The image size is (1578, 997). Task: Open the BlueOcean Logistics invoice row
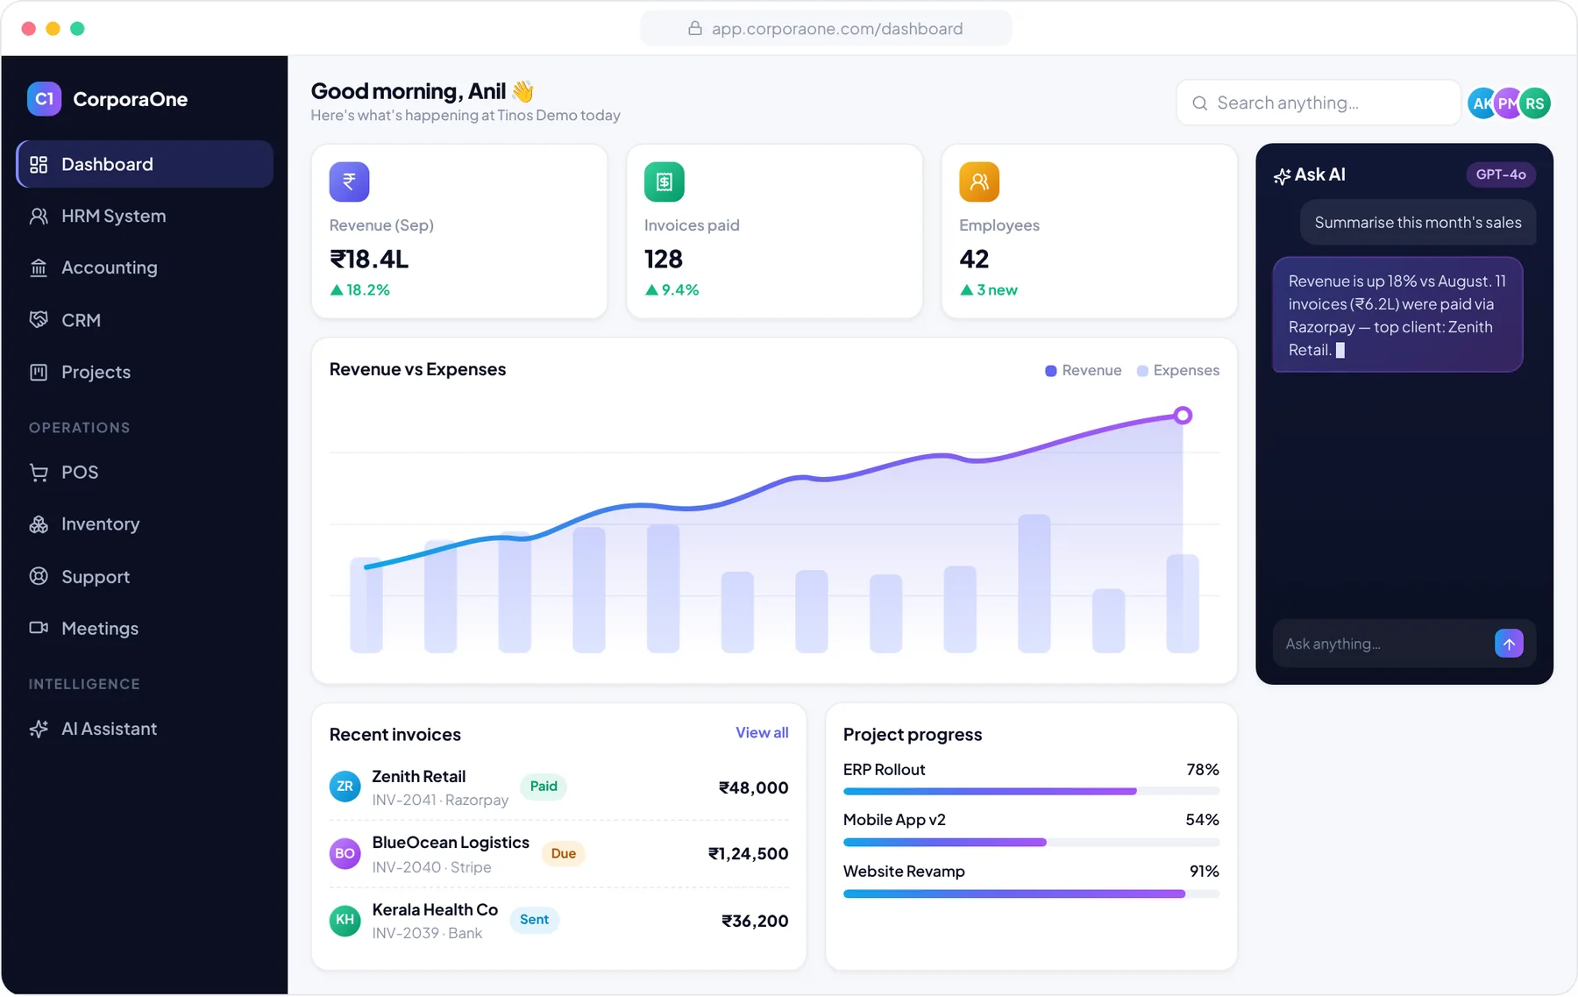point(558,854)
